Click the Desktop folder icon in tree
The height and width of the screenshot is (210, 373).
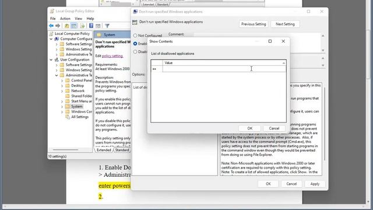[x=68, y=86]
